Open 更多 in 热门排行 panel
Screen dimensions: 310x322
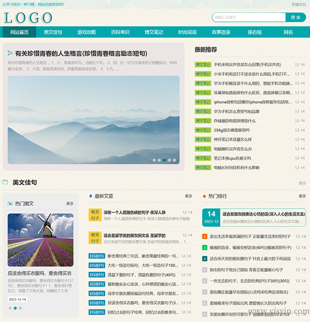[x=302, y=196]
